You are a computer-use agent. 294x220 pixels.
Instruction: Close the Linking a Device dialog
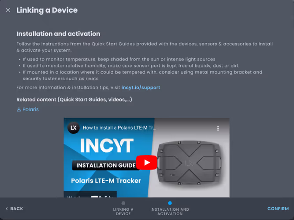[8, 10]
